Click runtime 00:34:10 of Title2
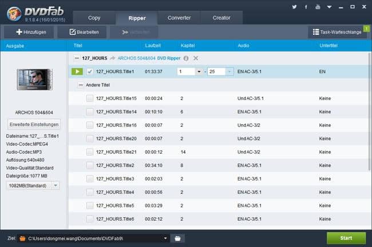Viewport: 372px width, 247px height. coord(153,165)
